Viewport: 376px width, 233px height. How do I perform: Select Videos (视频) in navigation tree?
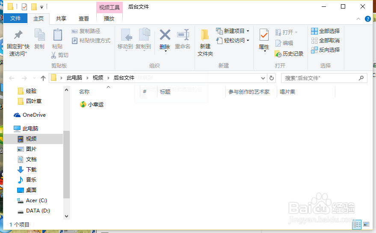coord(33,139)
